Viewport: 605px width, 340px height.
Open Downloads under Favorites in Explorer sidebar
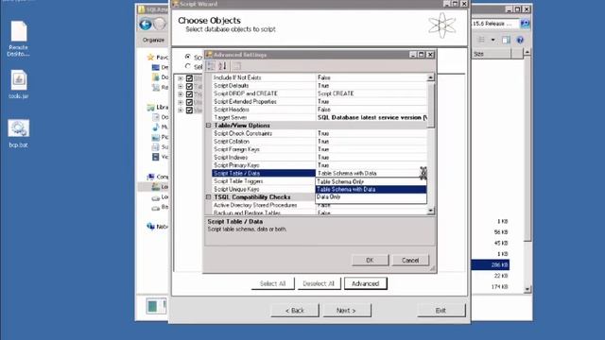coord(160,77)
